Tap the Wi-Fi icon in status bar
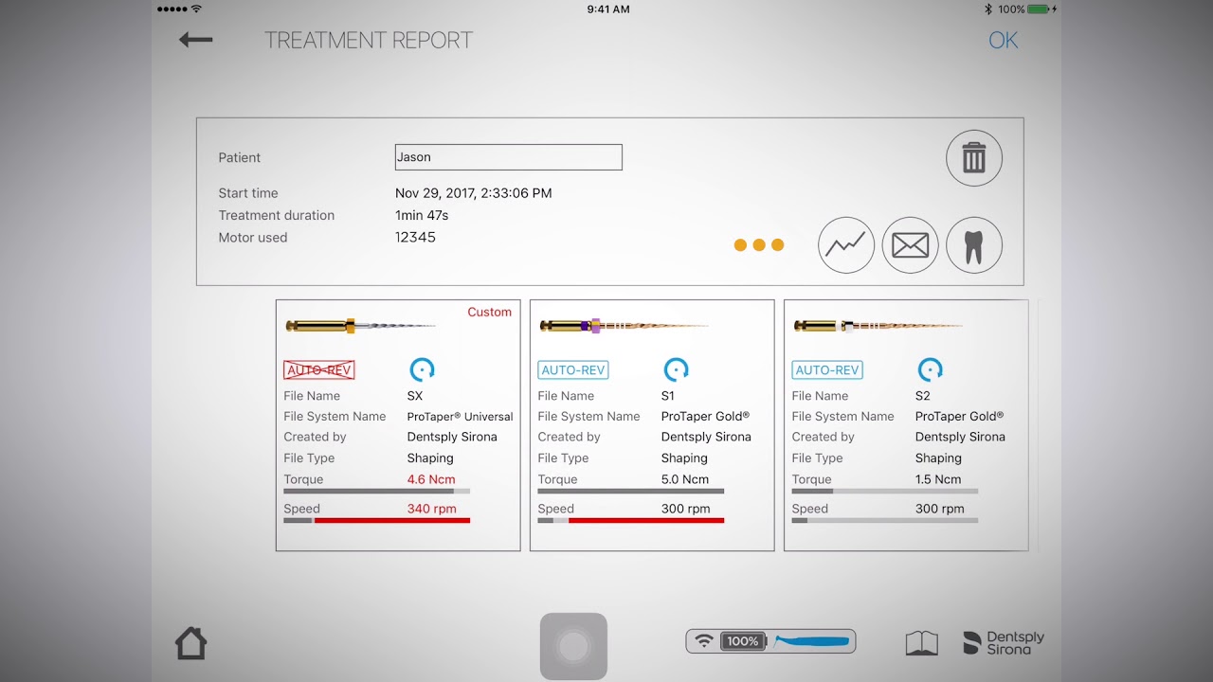The height and width of the screenshot is (682, 1213). tap(196, 9)
